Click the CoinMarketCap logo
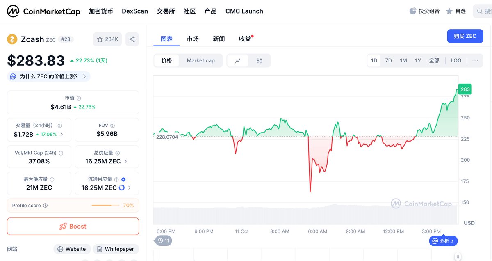492x261 pixels. 43,11
